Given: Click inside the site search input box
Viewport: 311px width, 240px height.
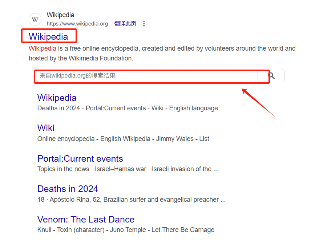Looking at the screenshot, I should [145, 75].
